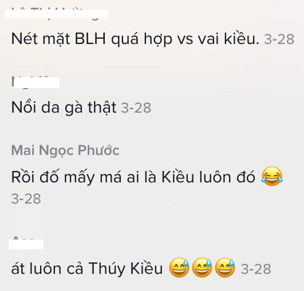
Task: Select the comment Nét mặt BLH quá hợp
Action: click(x=135, y=39)
